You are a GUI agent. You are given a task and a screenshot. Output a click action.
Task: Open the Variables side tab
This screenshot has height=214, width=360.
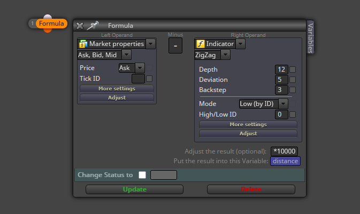pos(310,38)
